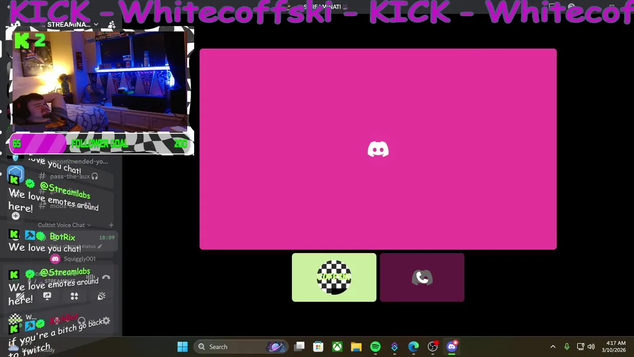This screenshot has height=357, width=634.
Task: Open the activities launcher icon
Action: click(x=74, y=296)
